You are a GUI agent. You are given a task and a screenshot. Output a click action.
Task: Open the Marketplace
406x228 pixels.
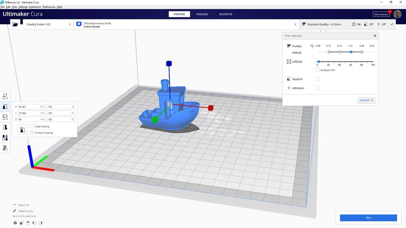[x=381, y=14]
